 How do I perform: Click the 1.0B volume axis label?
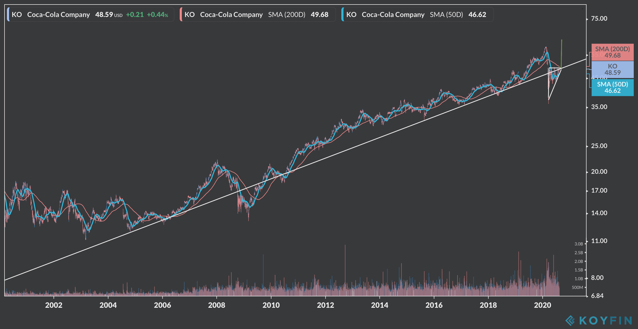point(579,279)
